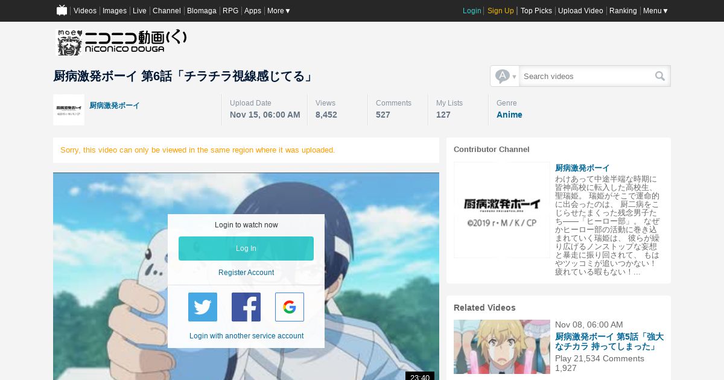Click the Register Account link

(246, 273)
